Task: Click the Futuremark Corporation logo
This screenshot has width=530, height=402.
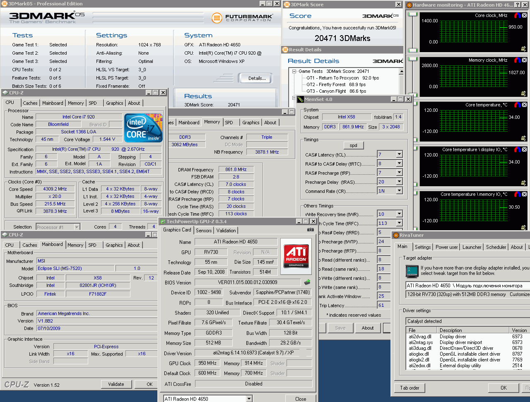Action: 242,18
